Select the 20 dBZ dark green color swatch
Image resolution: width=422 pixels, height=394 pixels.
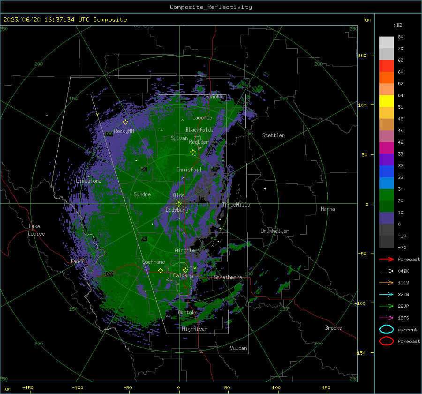(386, 206)
